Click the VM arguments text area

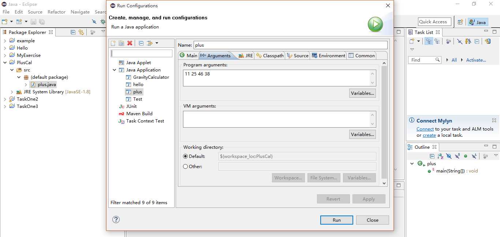click(280, 119)
